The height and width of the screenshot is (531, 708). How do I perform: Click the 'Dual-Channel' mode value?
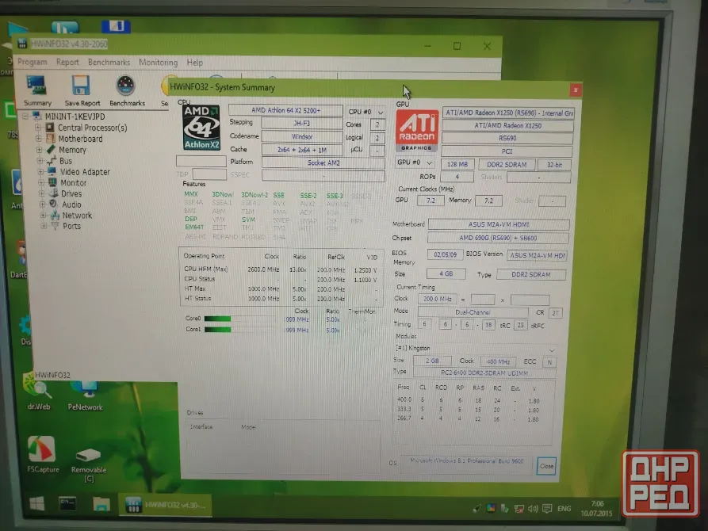point(473,312)
